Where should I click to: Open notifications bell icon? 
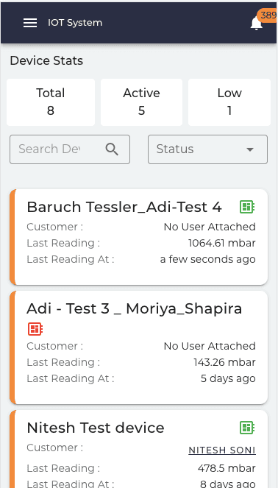point(257,24)
